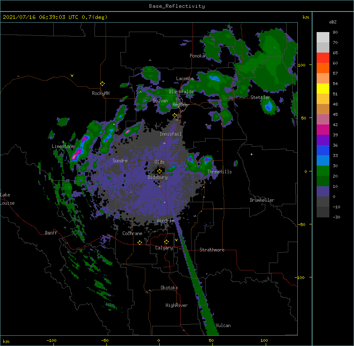This screenshot has height=346, width=354.
Task: Click the km unit label at bottom left
Action: (6, 341)
